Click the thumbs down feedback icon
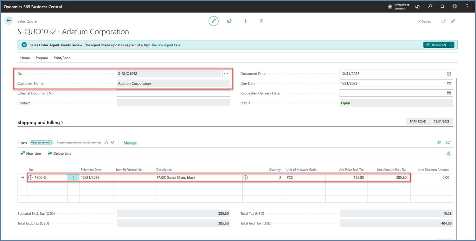This screenshot has width=476, height=241. [112, 142]
